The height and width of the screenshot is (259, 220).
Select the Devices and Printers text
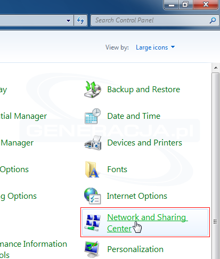click(145, 143)
